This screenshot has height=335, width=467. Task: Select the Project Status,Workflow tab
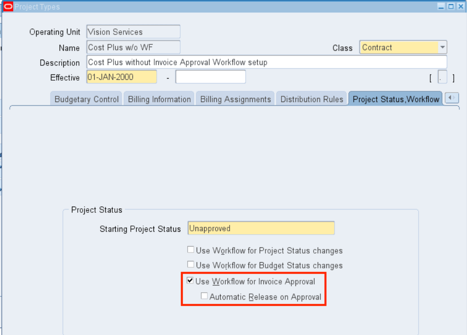tap(396, 99)
